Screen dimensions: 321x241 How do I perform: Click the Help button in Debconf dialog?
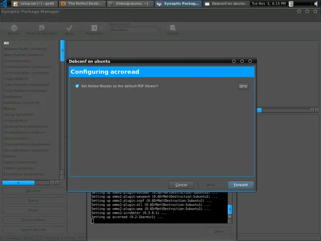(244, 86)
